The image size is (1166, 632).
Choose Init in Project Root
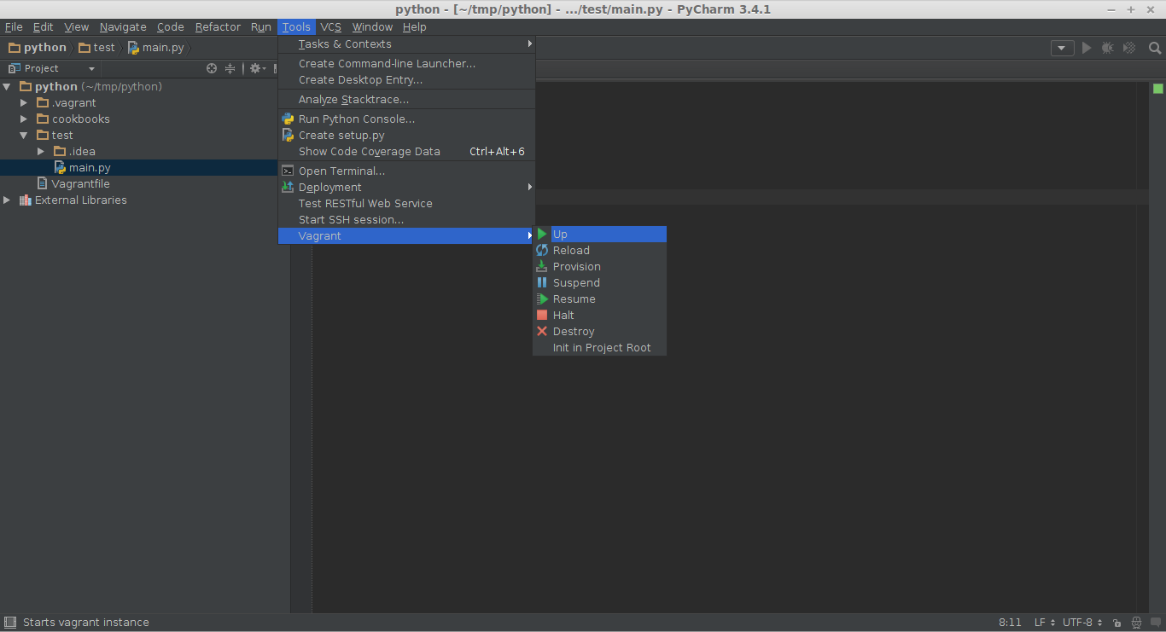click(x=599, y=347)
